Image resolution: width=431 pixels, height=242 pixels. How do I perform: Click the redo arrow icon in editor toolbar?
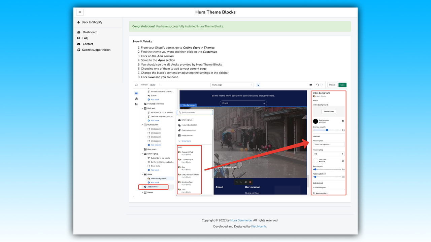pos(322,85)
